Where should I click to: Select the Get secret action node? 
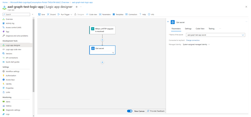(x=102, y=50)
